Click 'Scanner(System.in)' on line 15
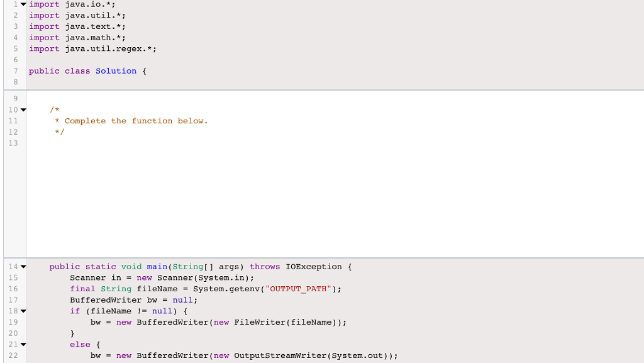644x363 pixels. [x=203, y=277]
